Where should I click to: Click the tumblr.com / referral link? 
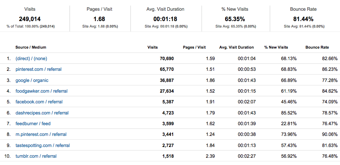[36, 156]
